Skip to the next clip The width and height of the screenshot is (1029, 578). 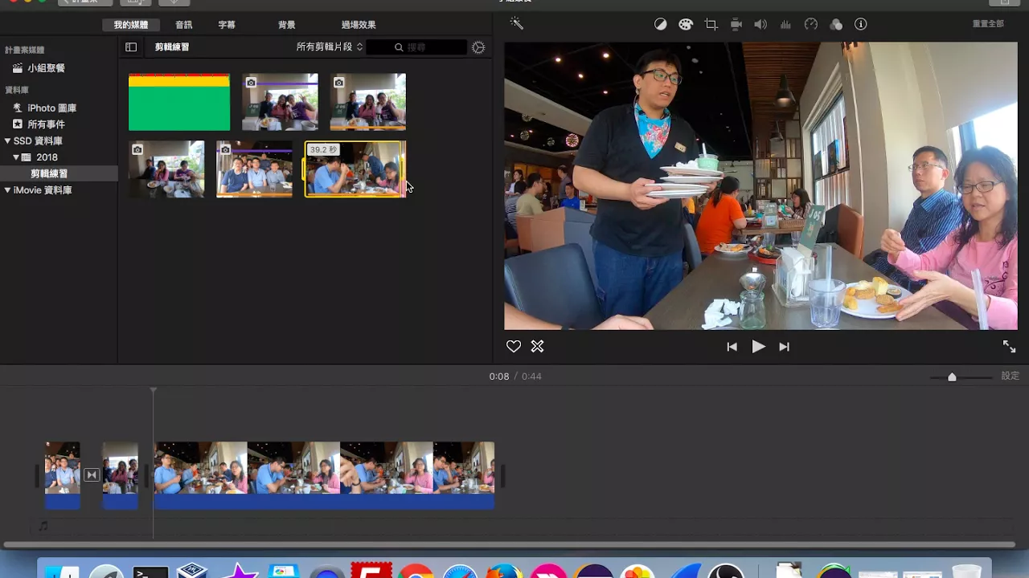tap(784, 347)
